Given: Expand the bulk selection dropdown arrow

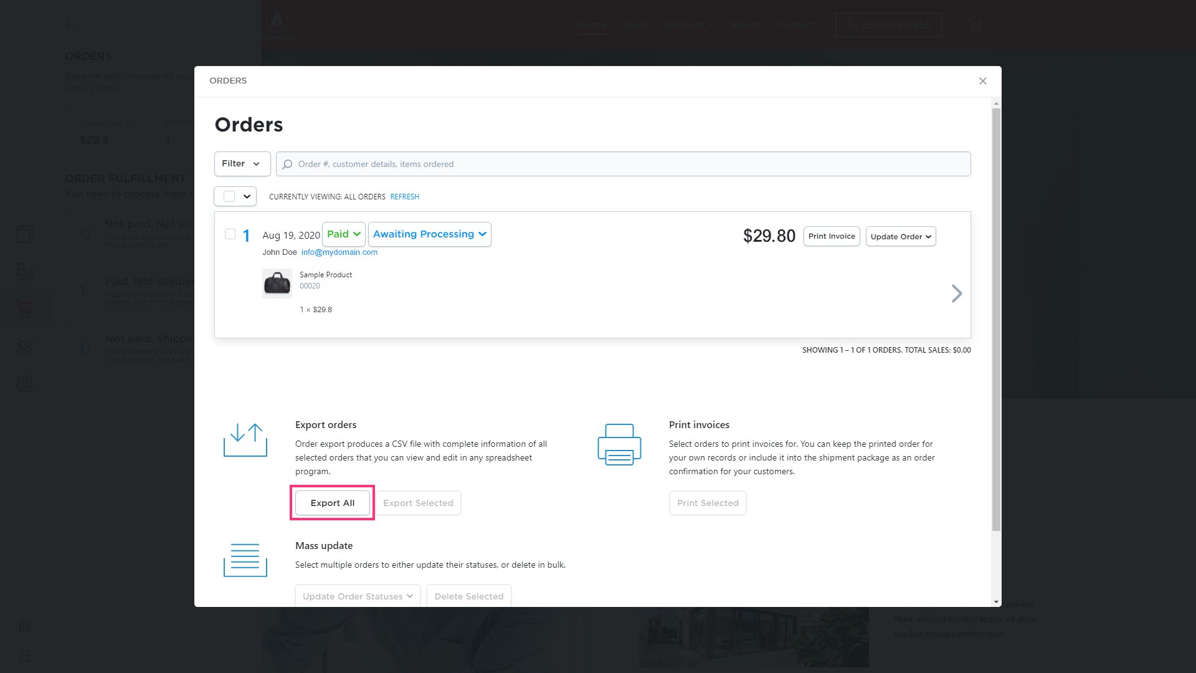Looking at the screenshot, I should 247,196.
